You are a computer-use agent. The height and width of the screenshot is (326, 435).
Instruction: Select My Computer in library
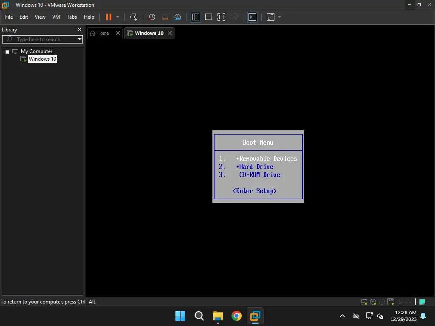pyautogui.click(x=37, y=51)
